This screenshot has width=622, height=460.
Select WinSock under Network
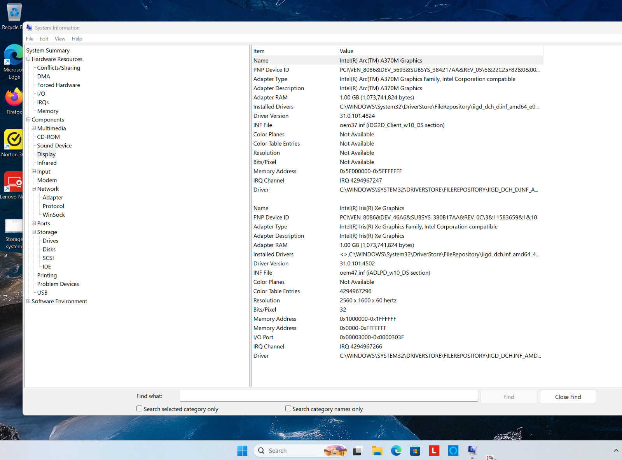point(54,215)
